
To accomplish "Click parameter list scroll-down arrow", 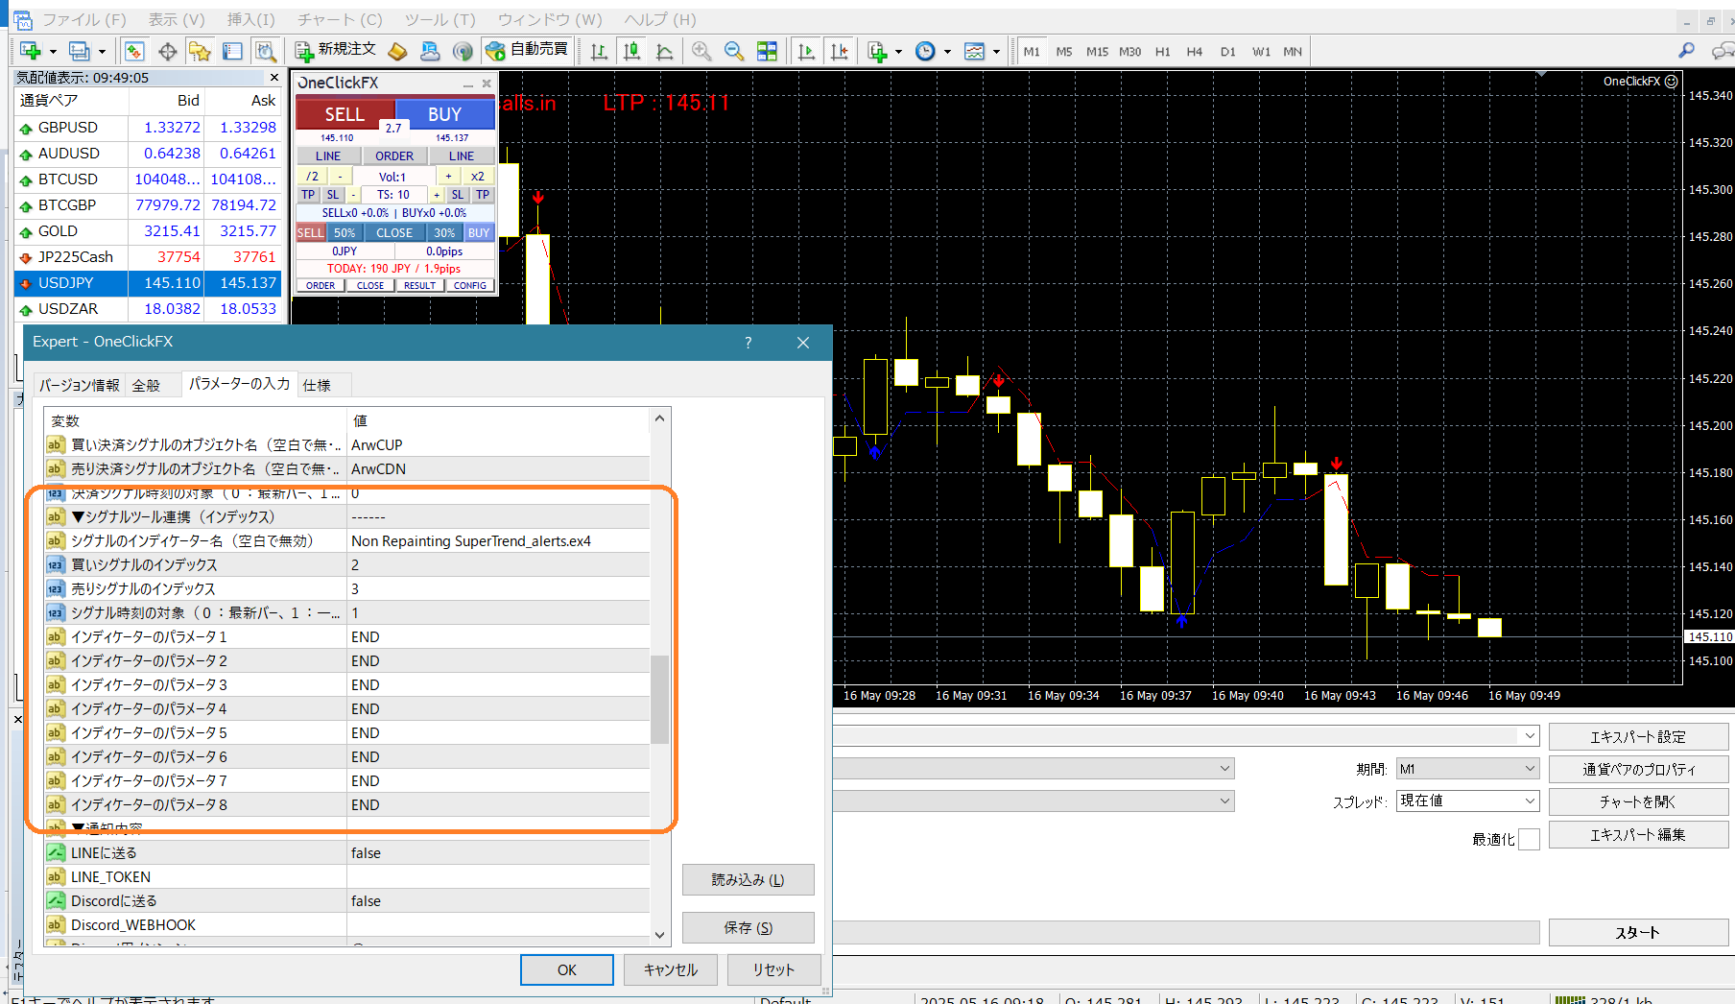I will point(659,934).
